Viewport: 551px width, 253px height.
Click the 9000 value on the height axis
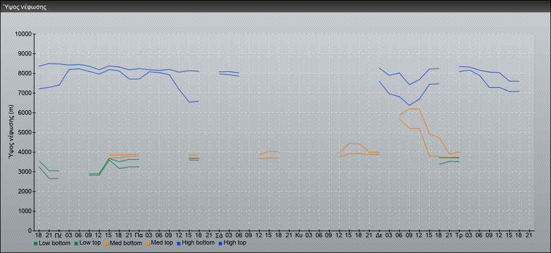pyautogui.click(x=25, y=53)
